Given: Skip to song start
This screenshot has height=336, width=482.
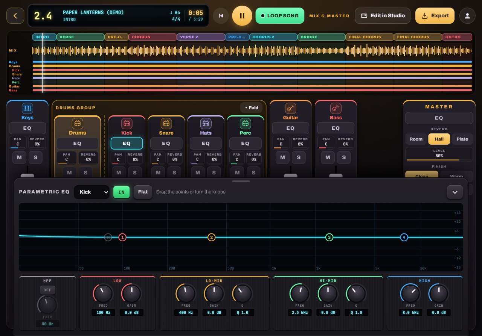Looking at the screenshot, I should click(221, 16).
